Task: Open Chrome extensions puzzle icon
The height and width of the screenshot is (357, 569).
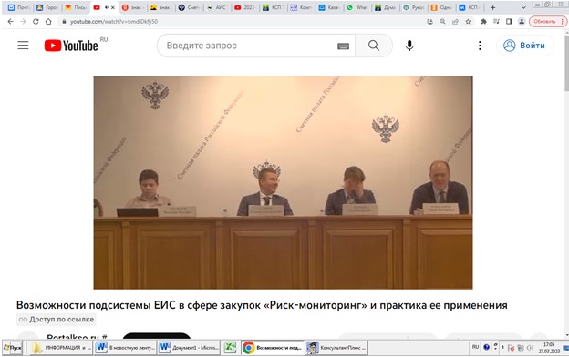Action: click(x=483, y=21)
